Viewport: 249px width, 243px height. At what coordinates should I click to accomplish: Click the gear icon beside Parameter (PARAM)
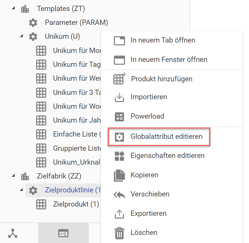coord(33,23)
